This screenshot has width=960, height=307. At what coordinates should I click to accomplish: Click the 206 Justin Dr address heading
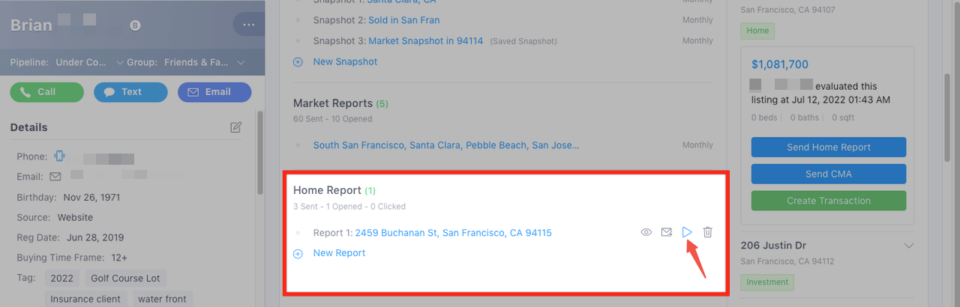[775, 246]
